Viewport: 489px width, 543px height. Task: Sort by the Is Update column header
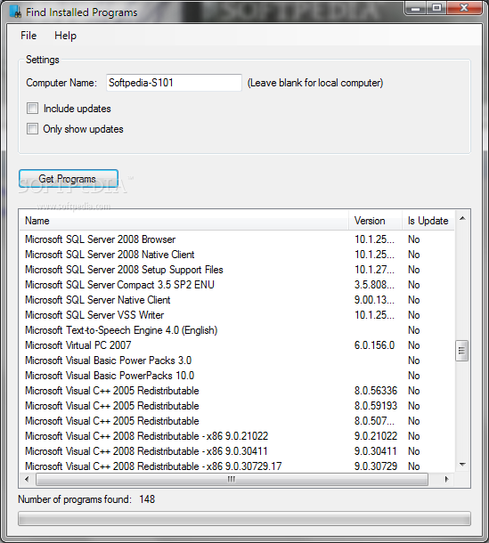click(x=428, y=221)
